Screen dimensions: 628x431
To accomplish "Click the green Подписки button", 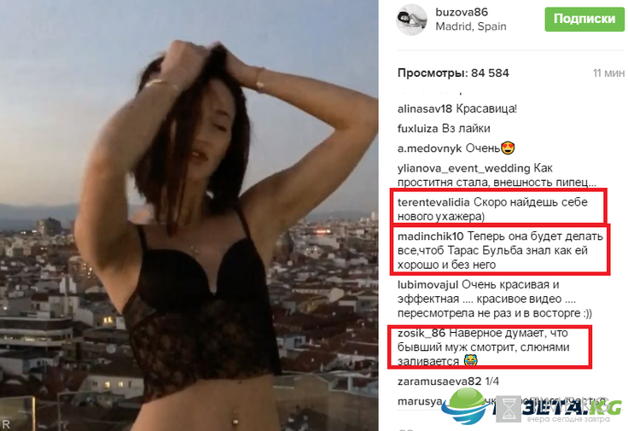I will pyautogui.click(x=584, y=19).
